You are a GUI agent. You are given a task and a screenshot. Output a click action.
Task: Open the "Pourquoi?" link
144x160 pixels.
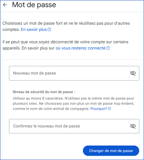99,109
